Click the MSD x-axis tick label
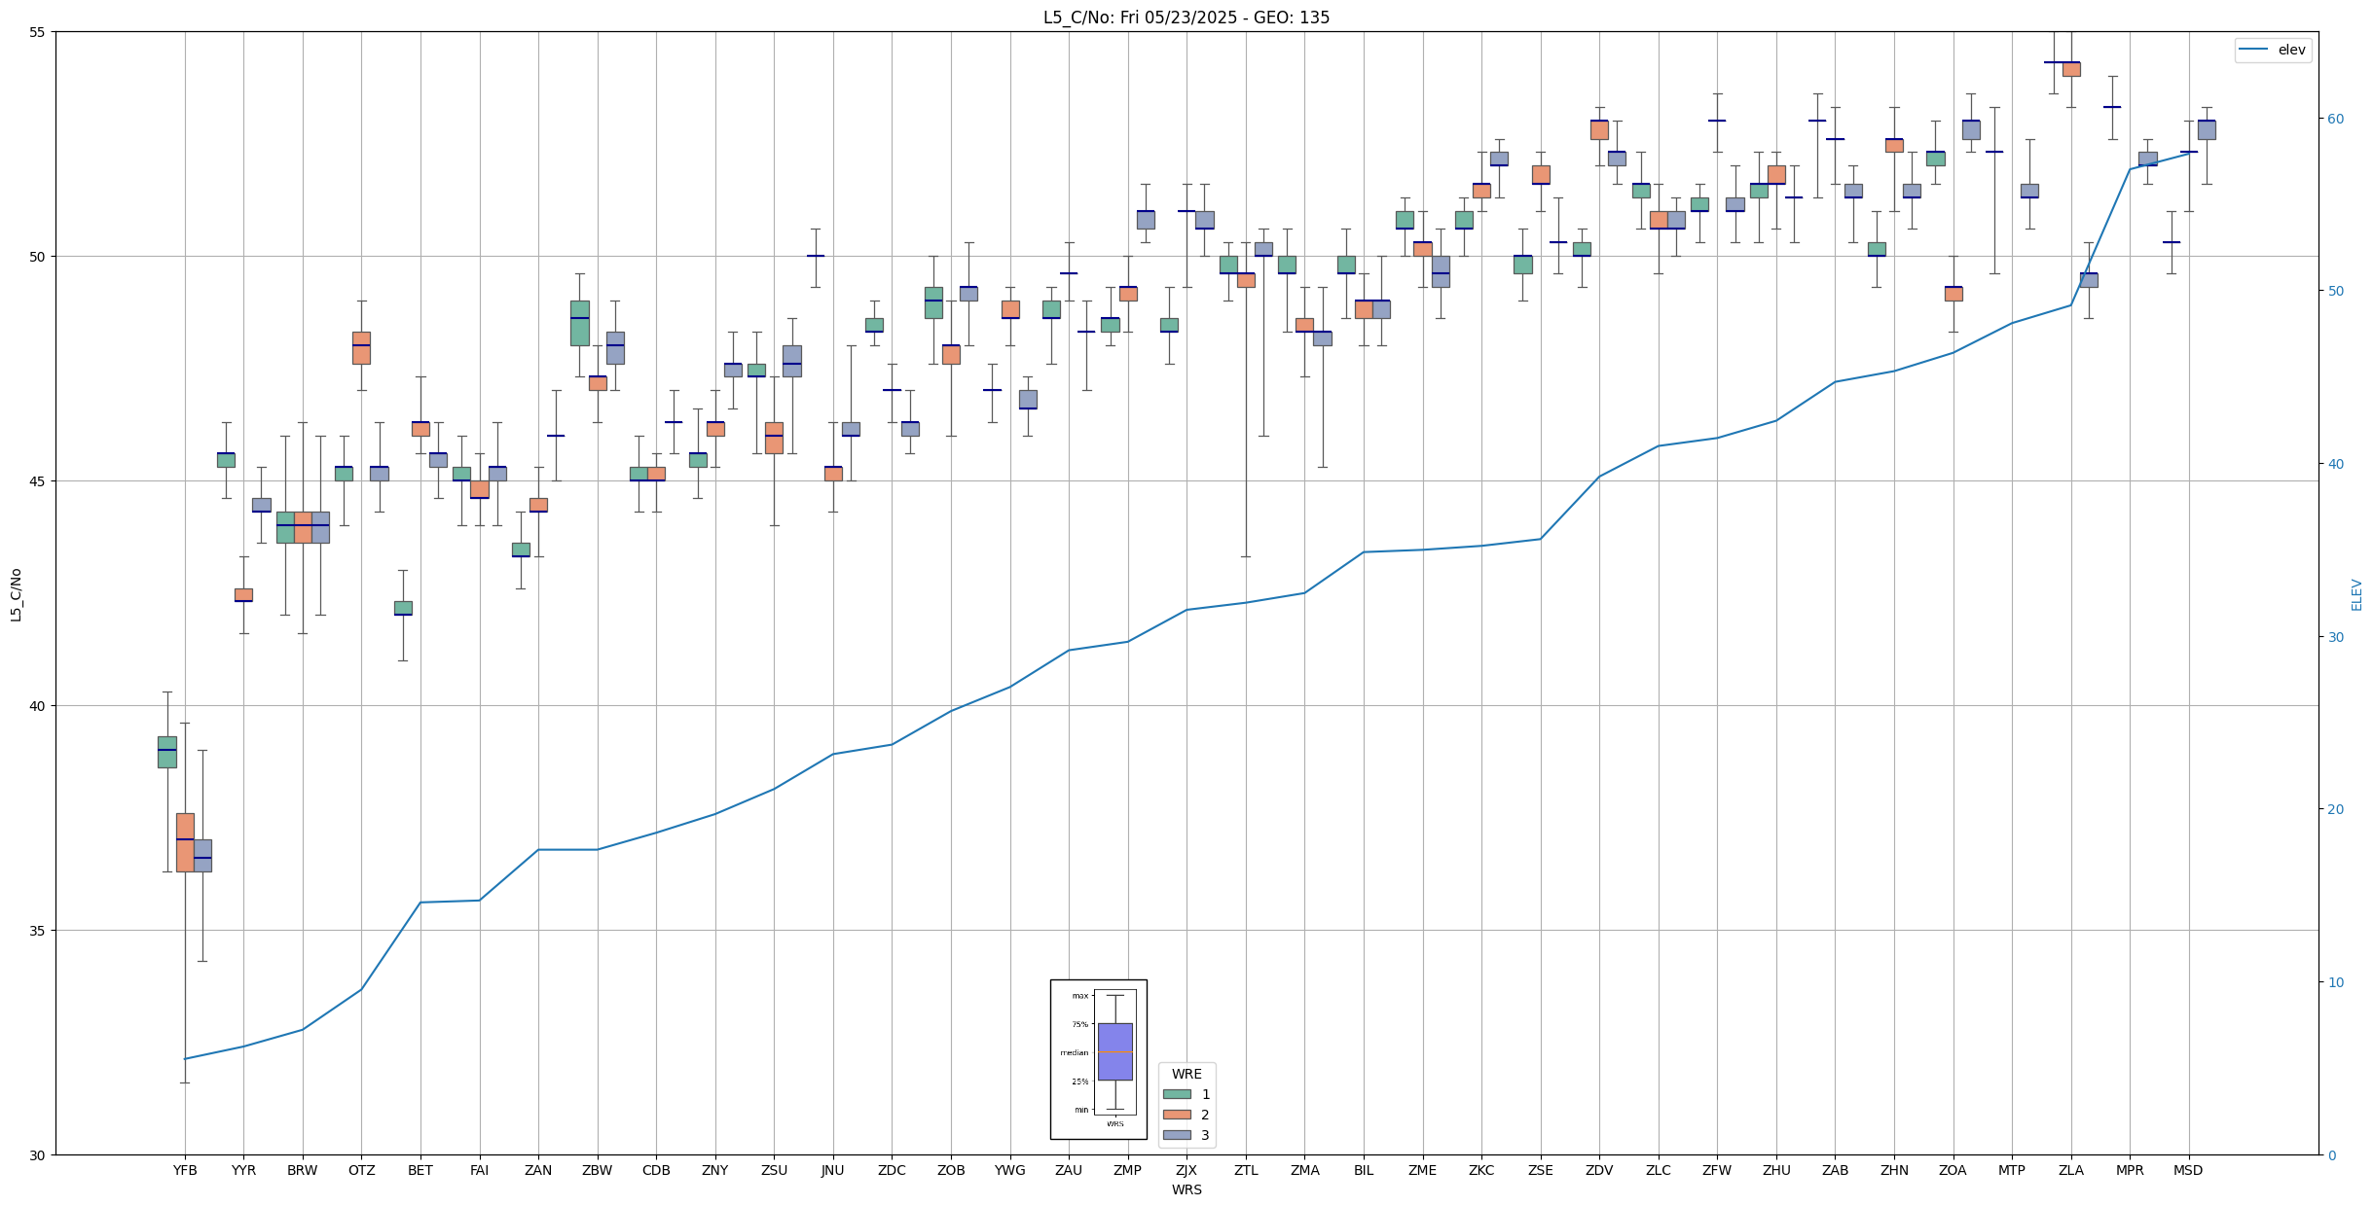 pyautogui.click(x=2188, y=1170)
